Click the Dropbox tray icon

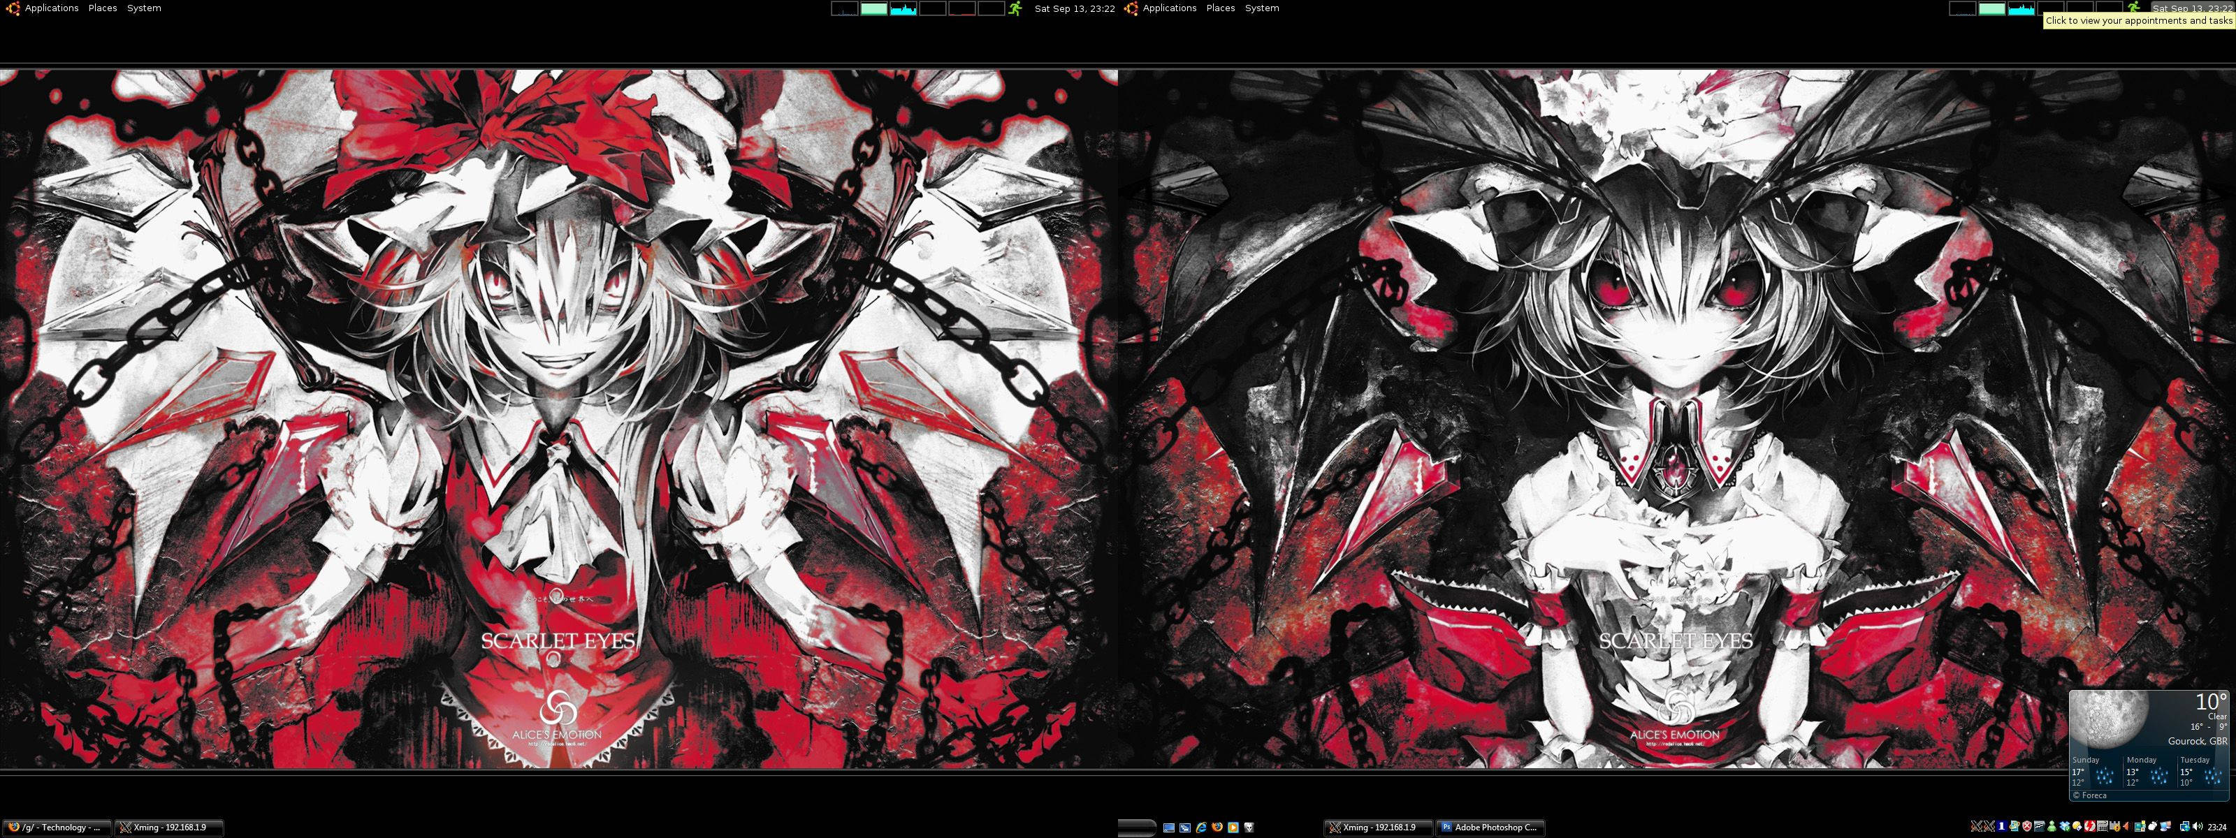[2064, 827]
